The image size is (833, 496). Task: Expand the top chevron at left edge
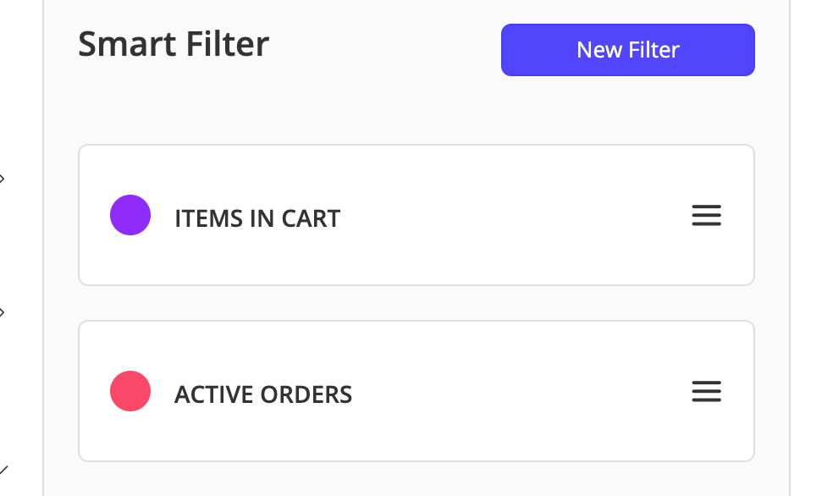[x=3, y=179]
